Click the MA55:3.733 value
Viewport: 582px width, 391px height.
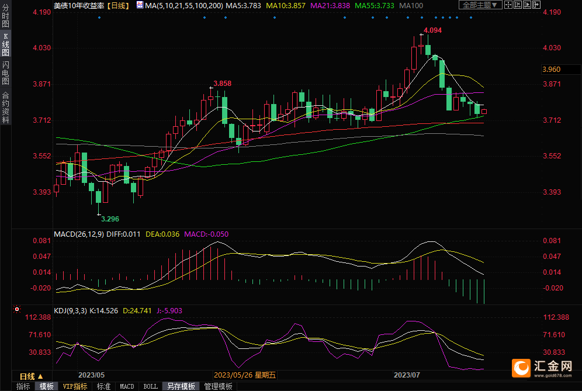(375, 6)
